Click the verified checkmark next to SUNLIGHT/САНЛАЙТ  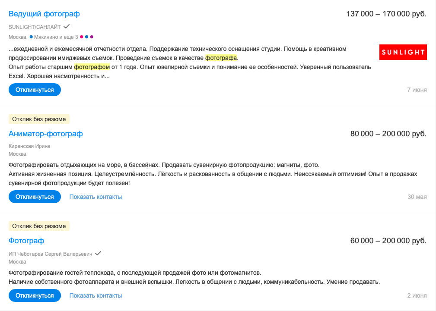67,26
